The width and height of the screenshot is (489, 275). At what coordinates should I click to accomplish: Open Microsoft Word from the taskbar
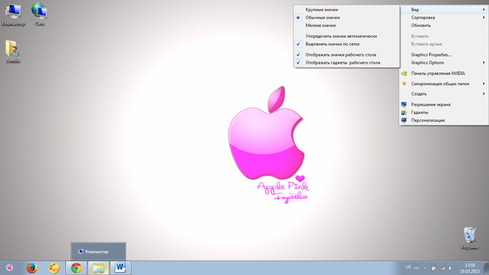120,268
